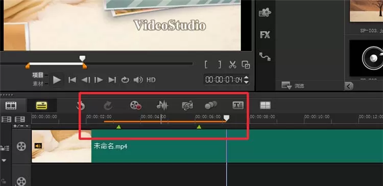Enlarge the preview window
This screenshot has width=383, height=186.
[246, 65]
